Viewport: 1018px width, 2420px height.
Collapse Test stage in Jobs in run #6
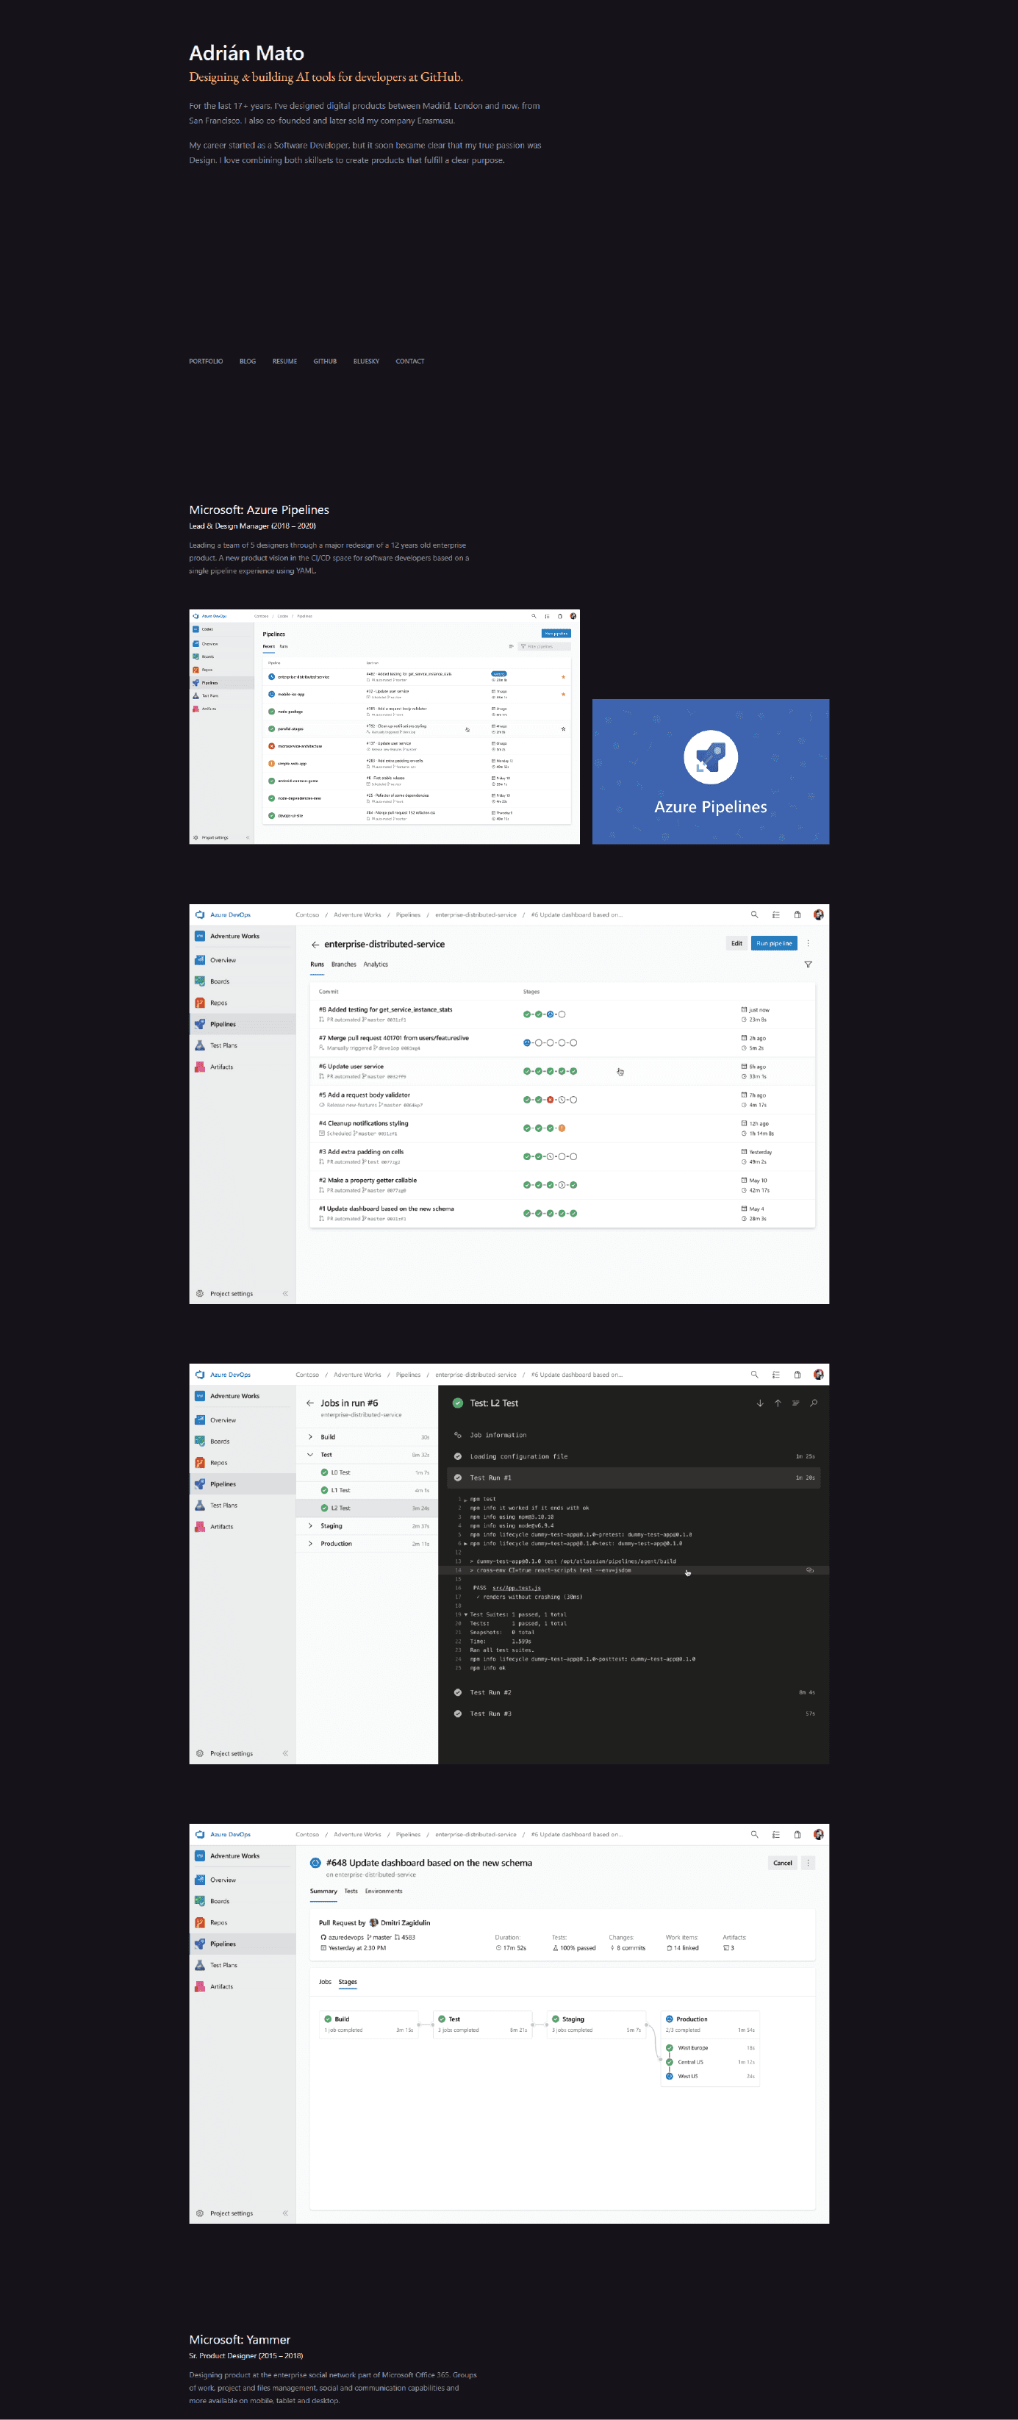311,1454
